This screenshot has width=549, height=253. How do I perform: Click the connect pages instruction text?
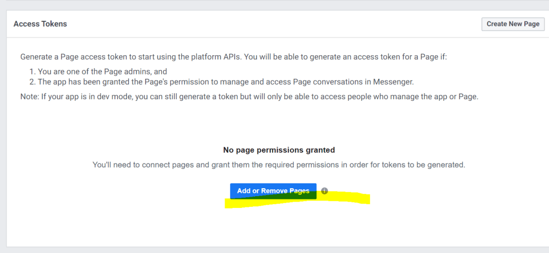point(279,165)
